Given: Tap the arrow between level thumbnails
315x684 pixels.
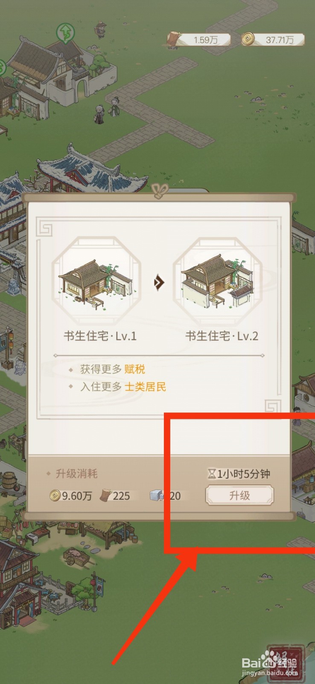Looking at the screenshot, I should [x=159, y=282].
